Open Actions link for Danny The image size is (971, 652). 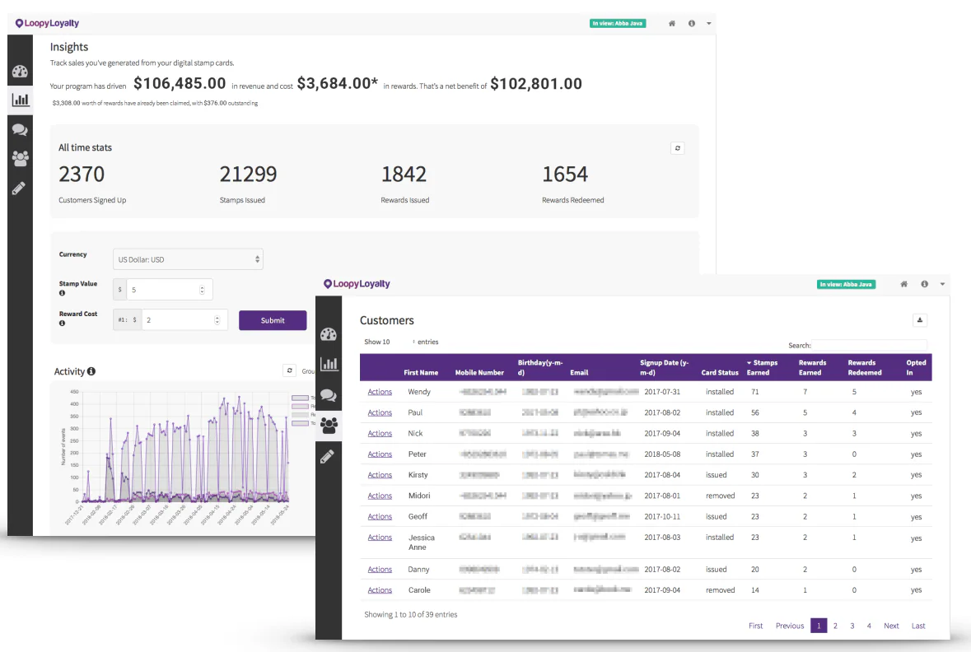(380, 570)
